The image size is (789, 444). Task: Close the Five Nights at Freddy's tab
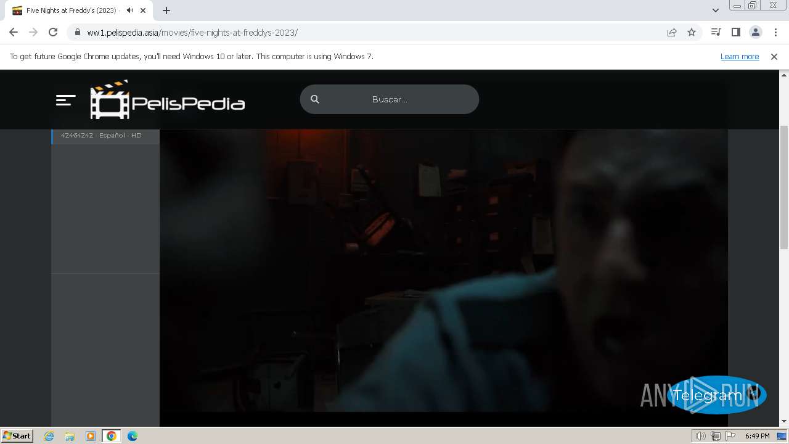tap(143, 10)
